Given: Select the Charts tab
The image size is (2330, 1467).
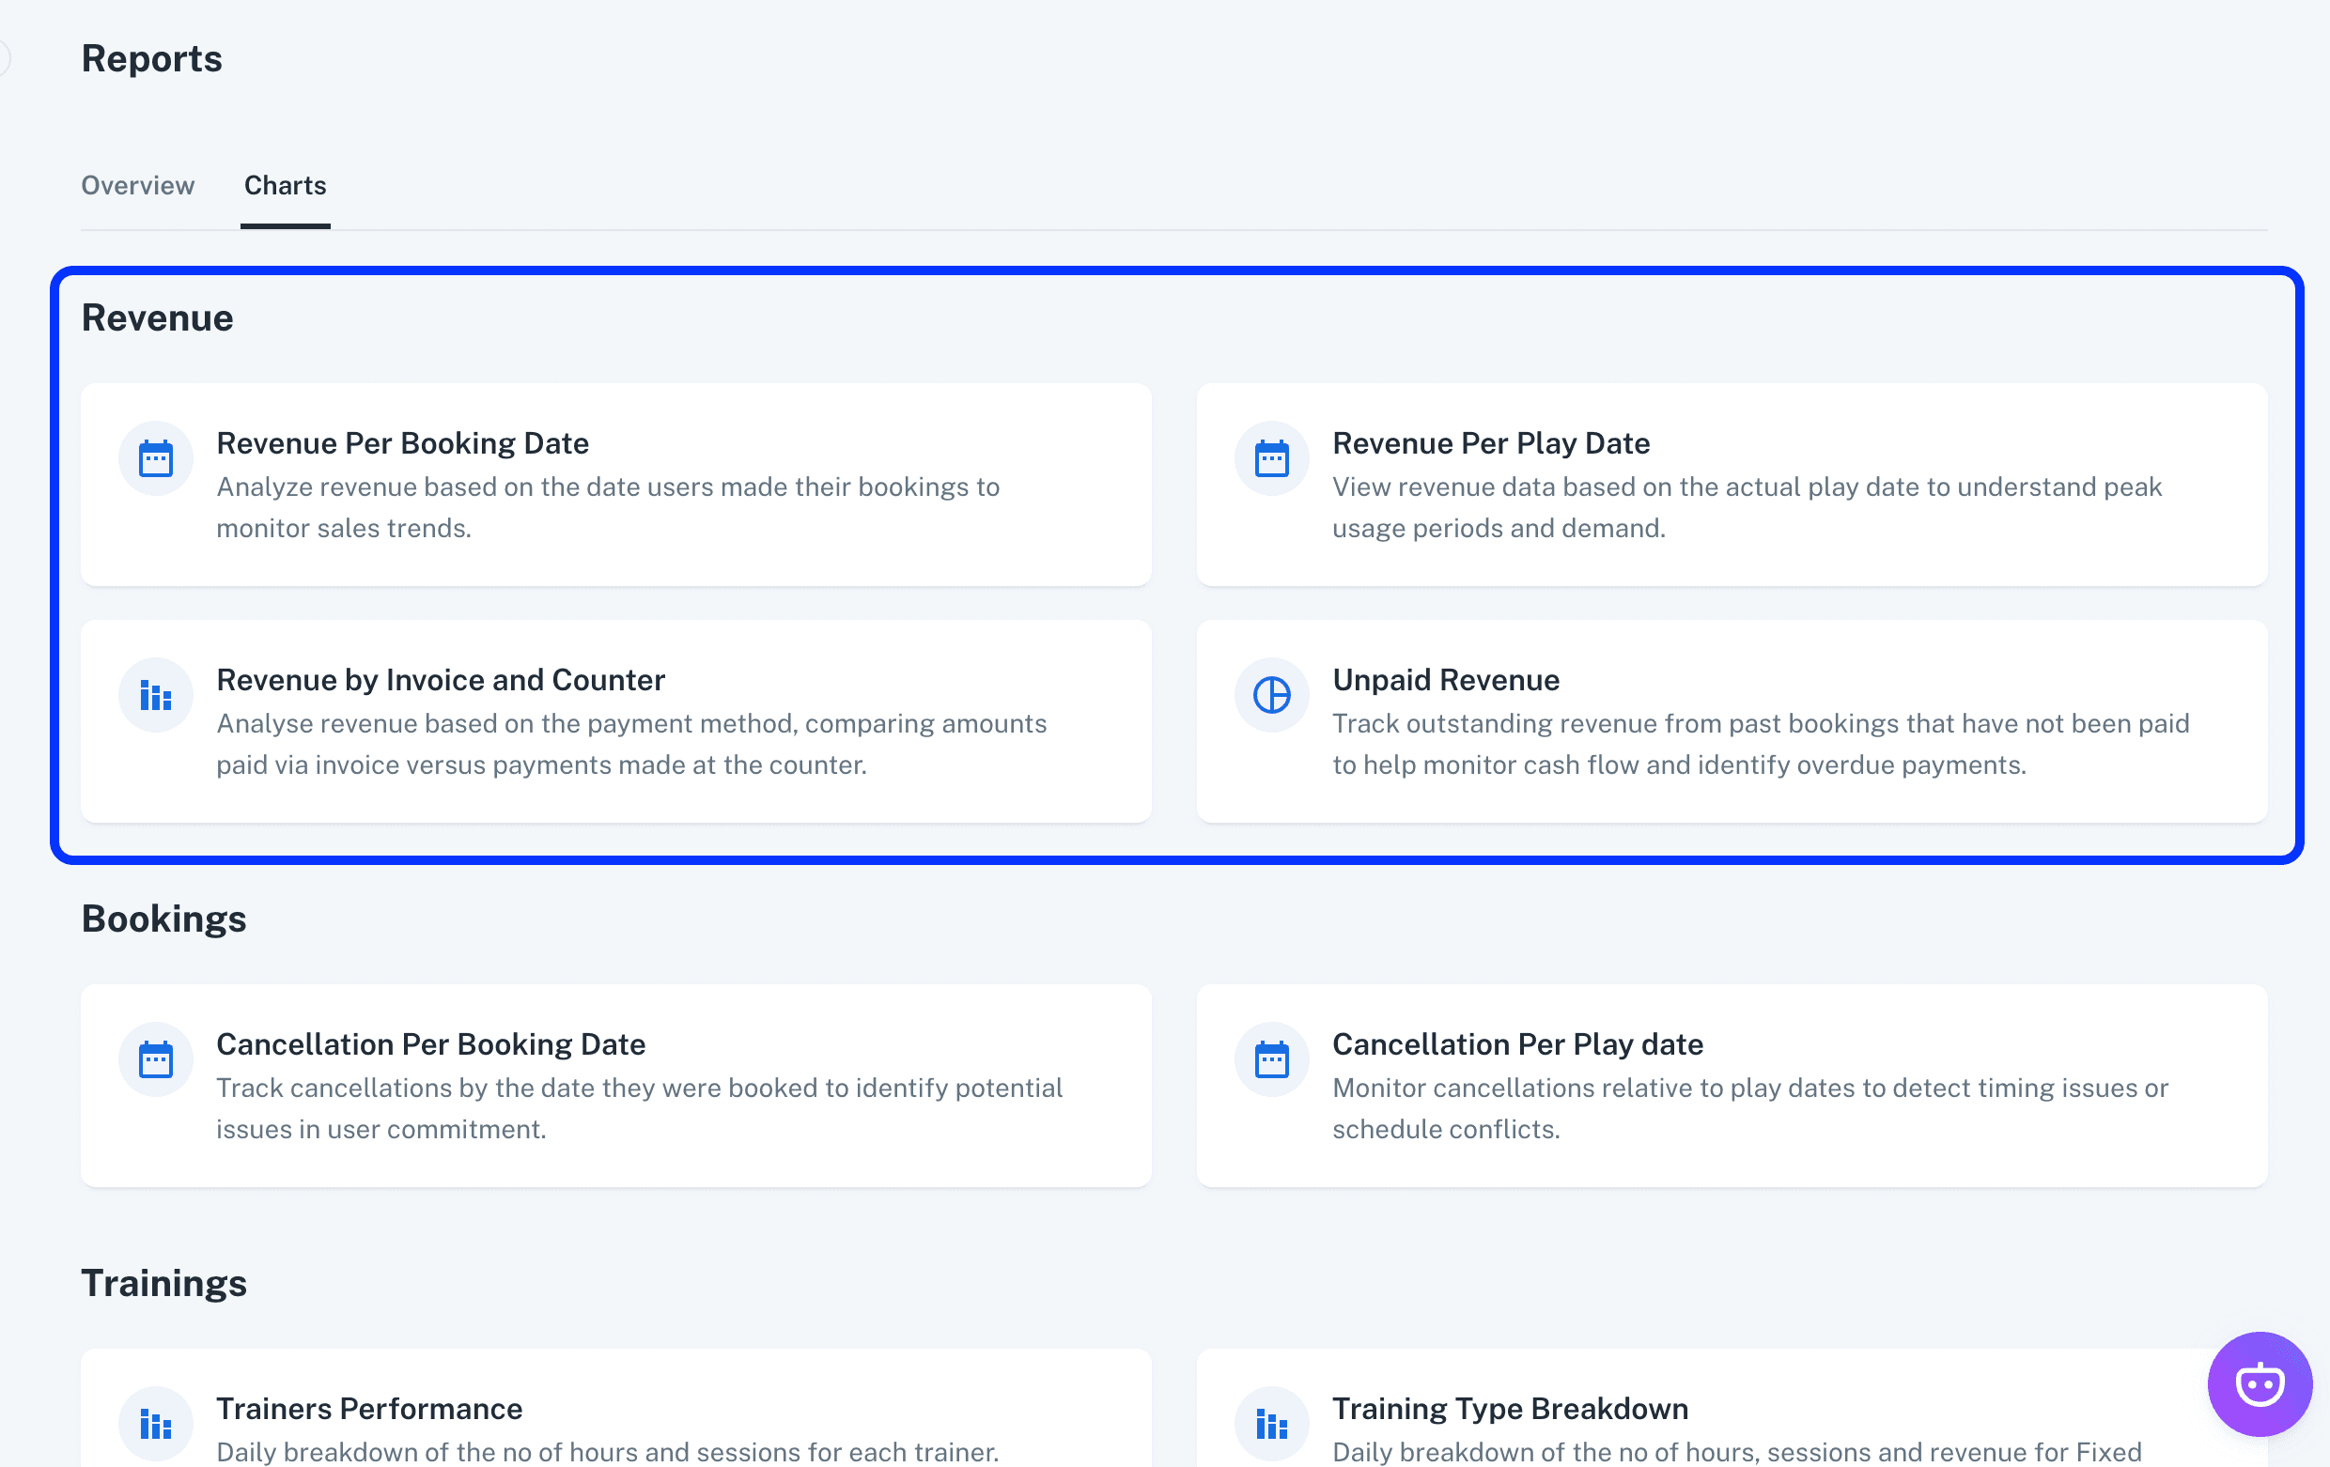Looking at the screenshot, I should pos(285,186).
